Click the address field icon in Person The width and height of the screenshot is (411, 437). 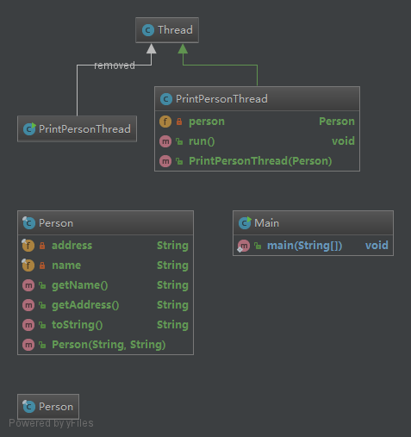(28, 246)
